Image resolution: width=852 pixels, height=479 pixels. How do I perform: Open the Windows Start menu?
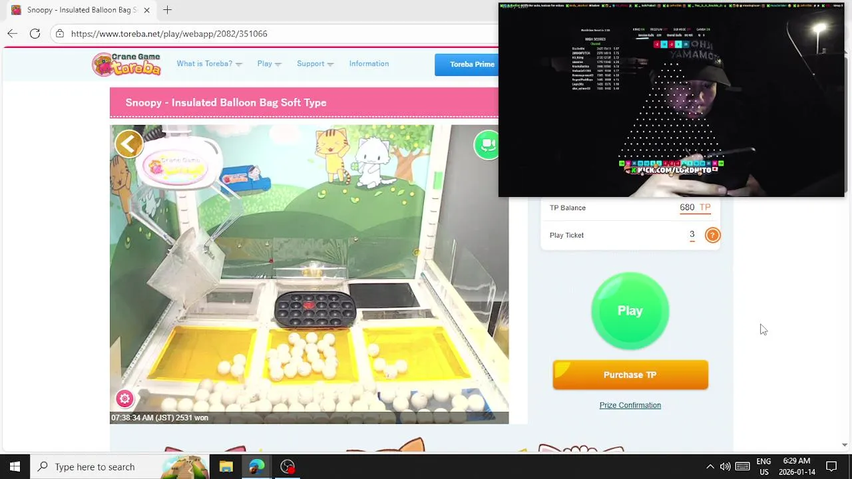click(15, 466)
